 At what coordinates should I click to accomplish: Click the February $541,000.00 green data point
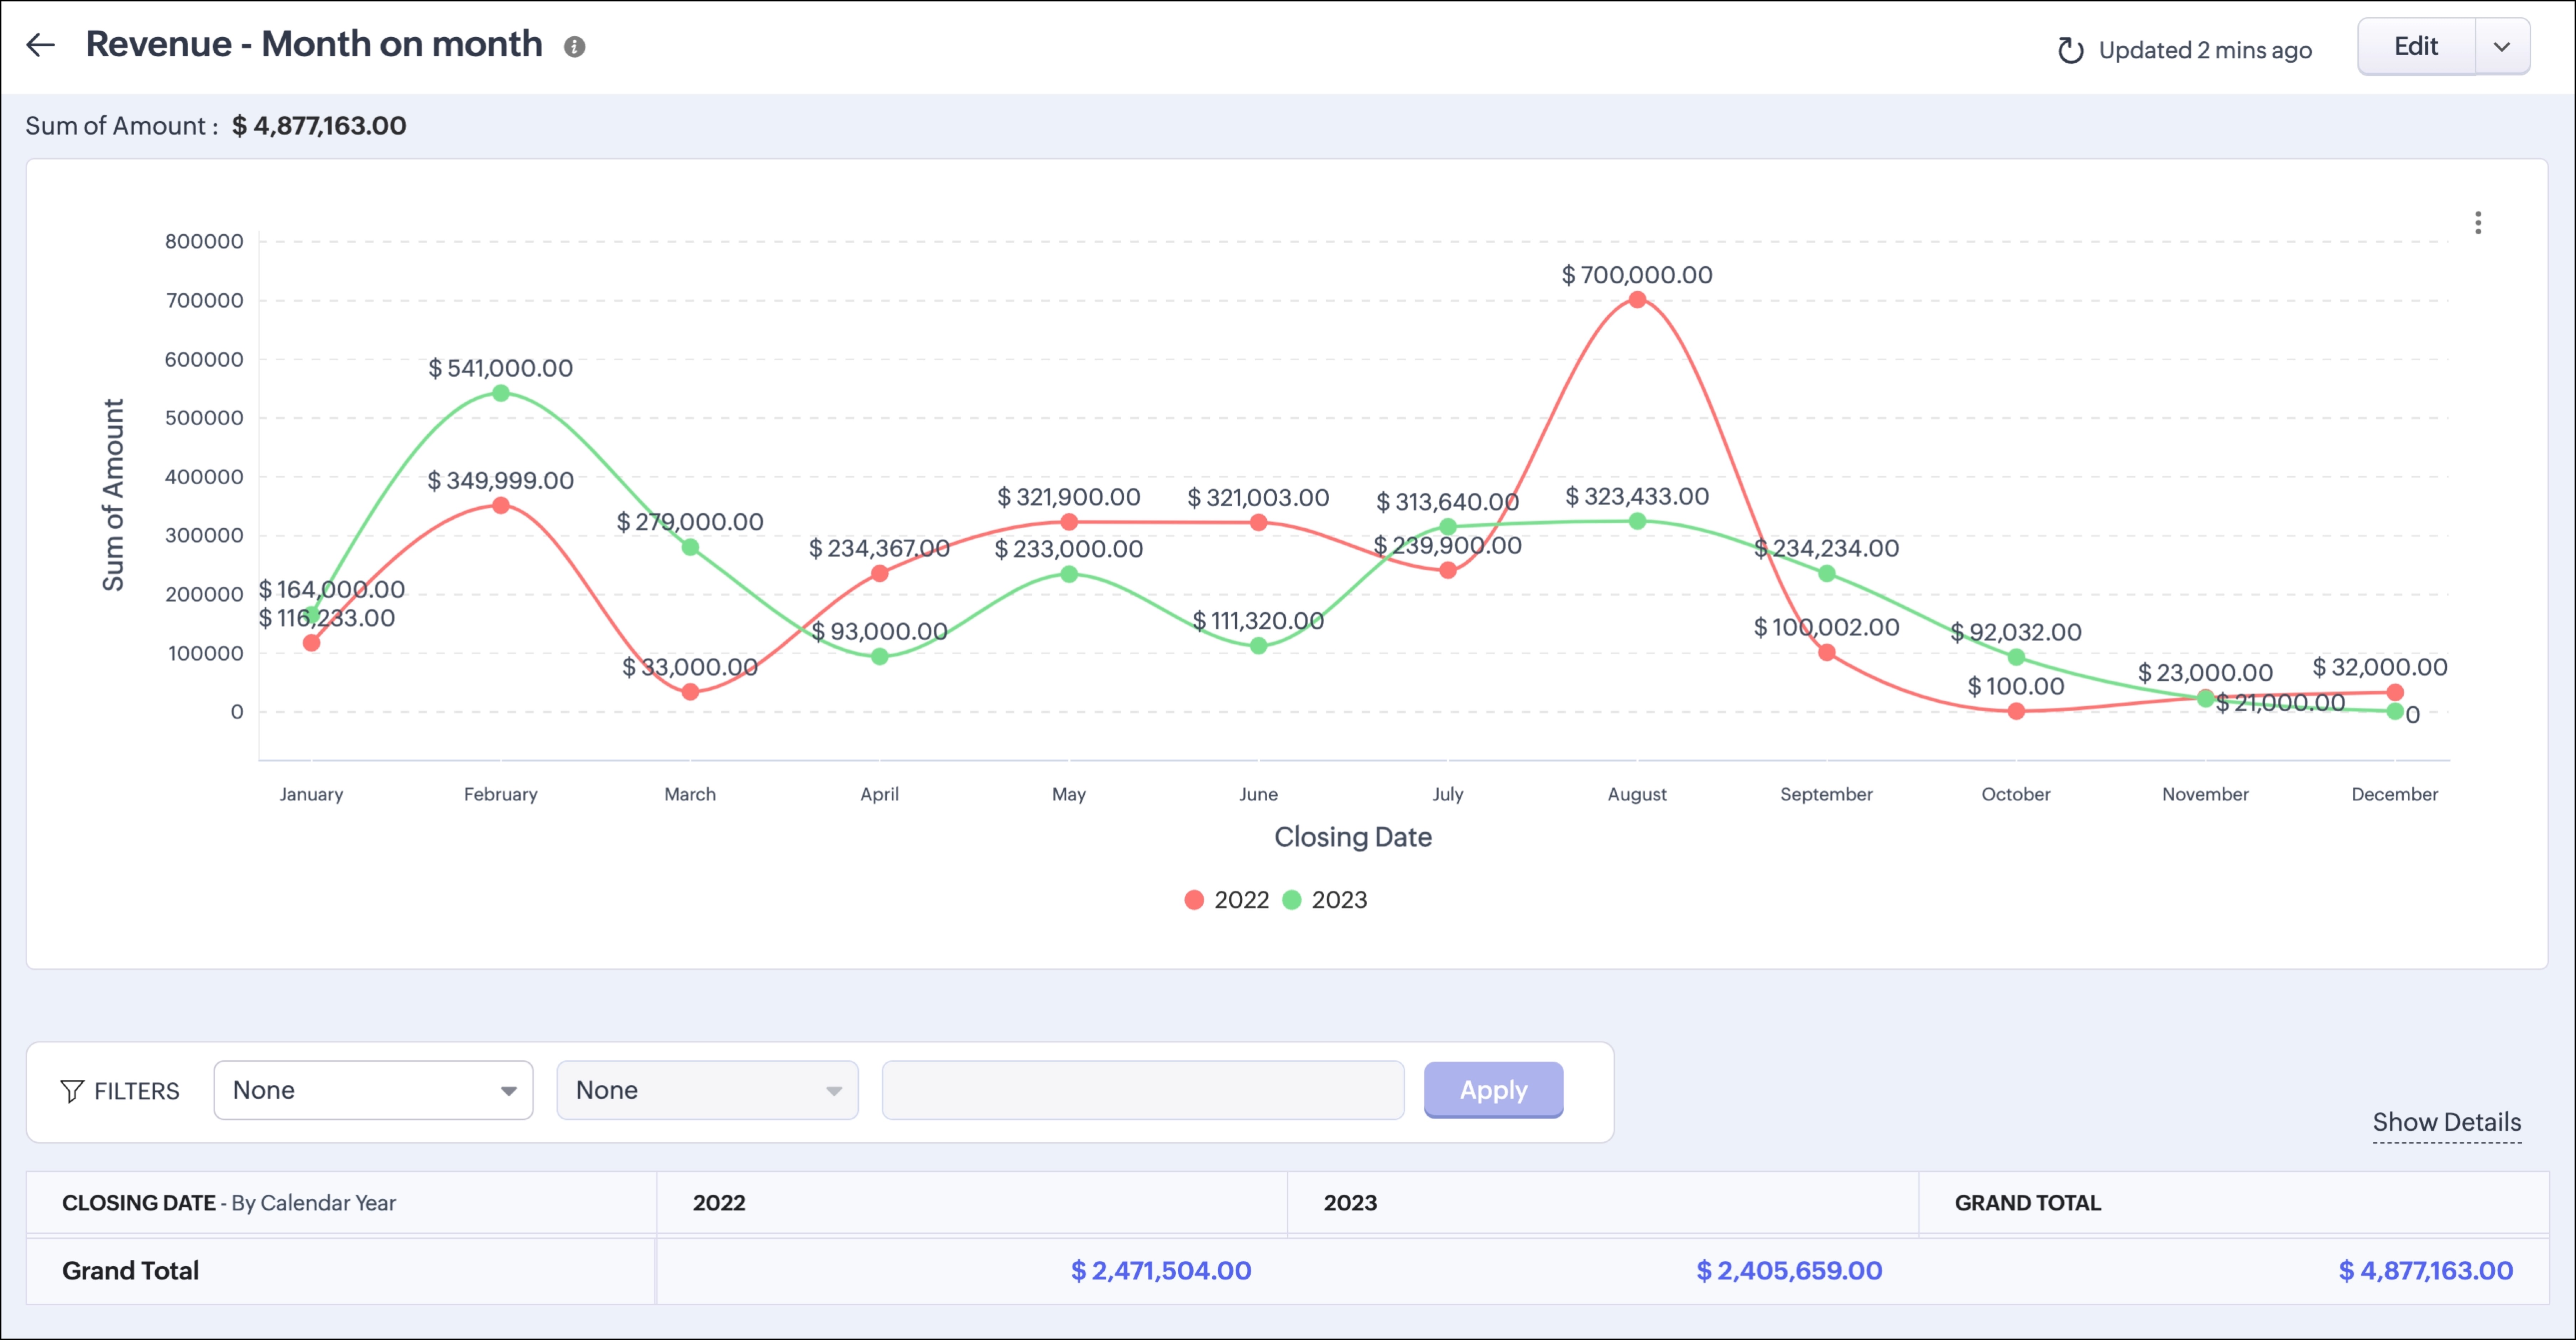pos(501,393)
